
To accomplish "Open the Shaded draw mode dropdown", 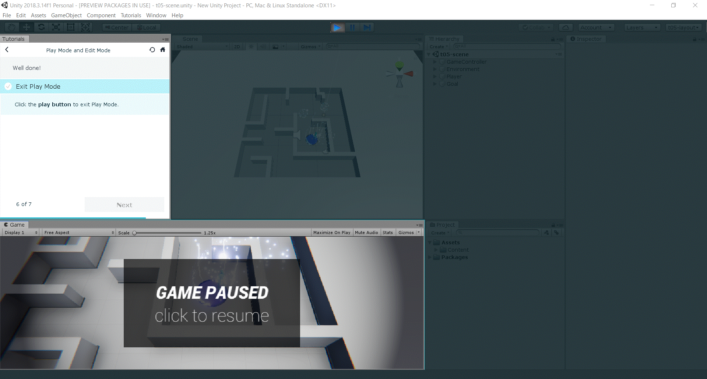I will click(x=202, y=47).
